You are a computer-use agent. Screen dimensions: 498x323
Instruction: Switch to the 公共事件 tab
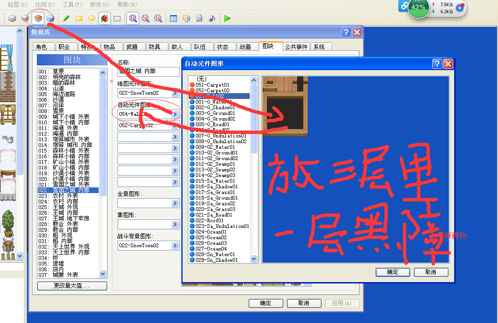(296, 47)
